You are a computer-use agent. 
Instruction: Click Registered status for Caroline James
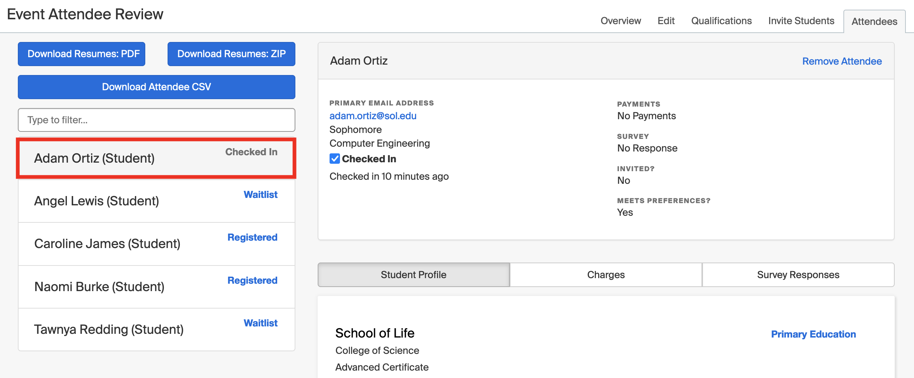click(x=252, y=237)
